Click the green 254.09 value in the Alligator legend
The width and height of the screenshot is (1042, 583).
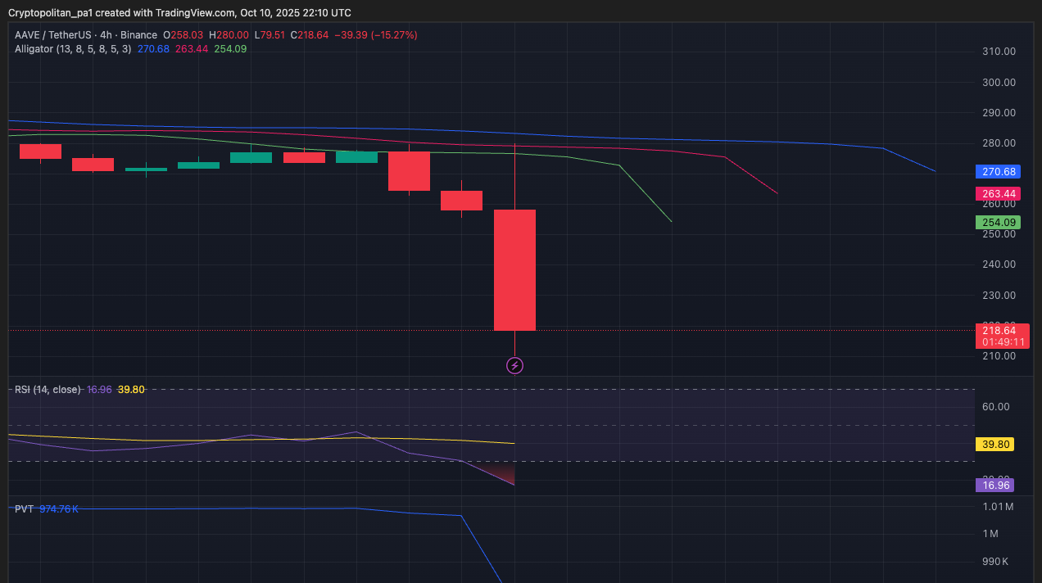point(230,49)
